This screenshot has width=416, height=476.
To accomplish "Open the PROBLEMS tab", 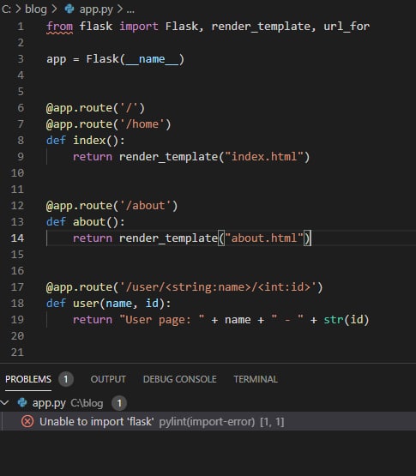I will click(28, 379).
